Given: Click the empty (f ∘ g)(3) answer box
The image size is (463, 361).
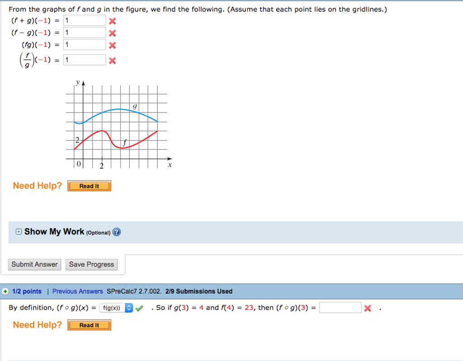Looking at the screenshot, I should point(340,308).
